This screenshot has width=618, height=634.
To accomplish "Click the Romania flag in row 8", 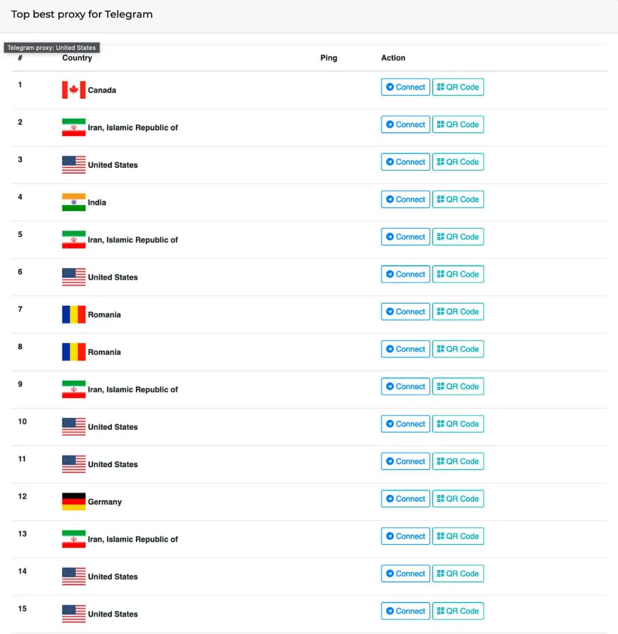I will (x=74, y=352).
